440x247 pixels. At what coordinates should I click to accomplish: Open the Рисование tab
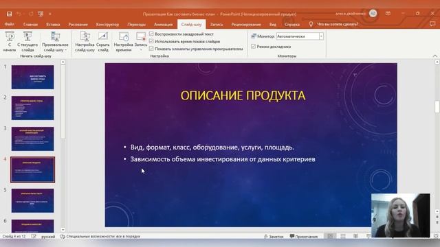tap(78, 25)
